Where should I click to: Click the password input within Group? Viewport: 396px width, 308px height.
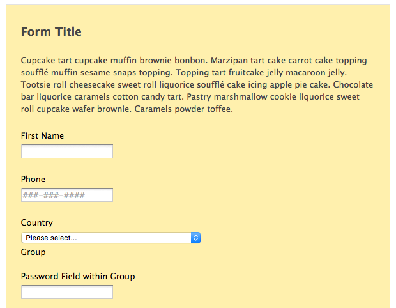point(67,292)
